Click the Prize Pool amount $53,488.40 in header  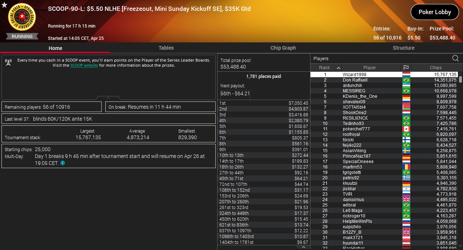tap(442, 38)
